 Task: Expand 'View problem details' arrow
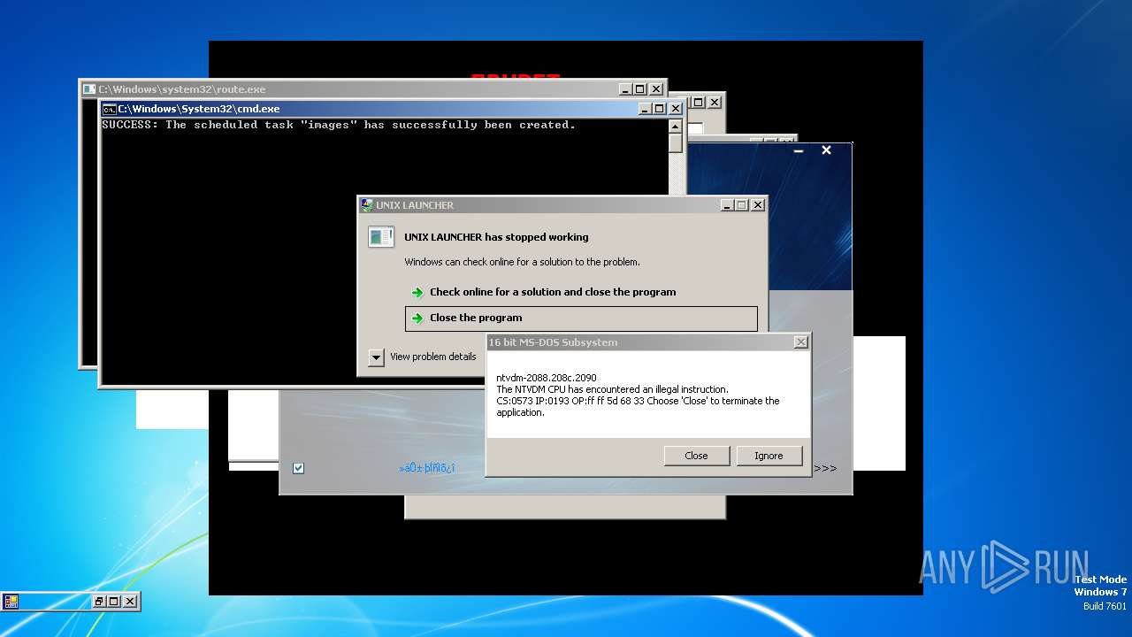pos(376,357)
